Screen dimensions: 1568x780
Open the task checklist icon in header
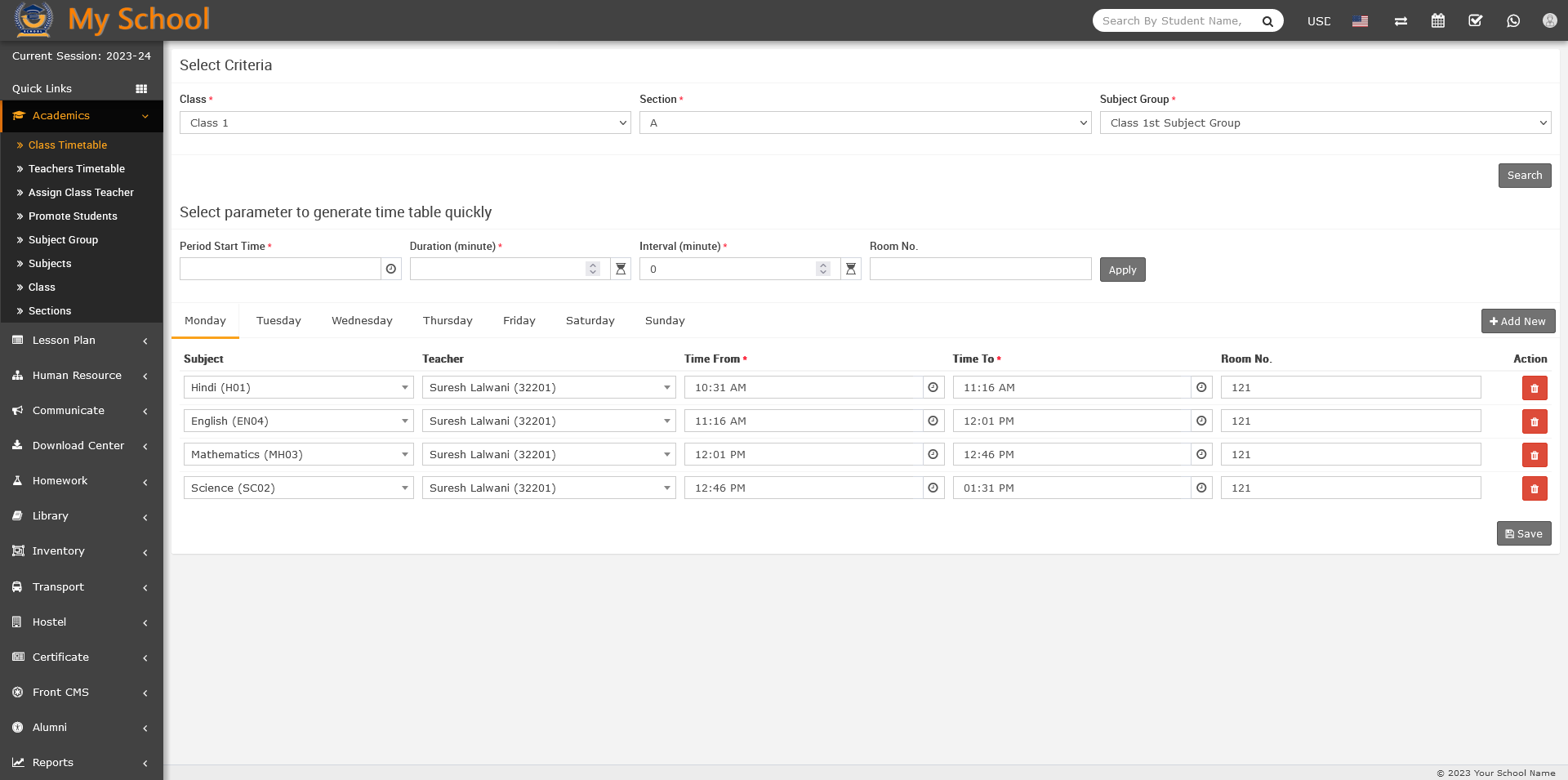1476,21
